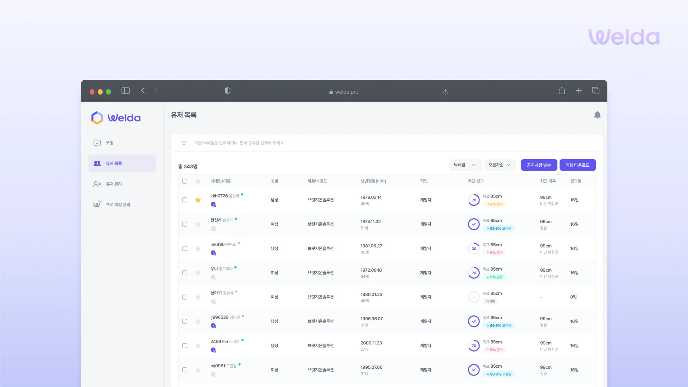688x387 pixels.
Task: Click the notification bell icon
Action: click(597, 115)
